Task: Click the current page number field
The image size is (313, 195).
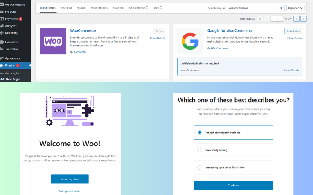Action: click(277, 19)
